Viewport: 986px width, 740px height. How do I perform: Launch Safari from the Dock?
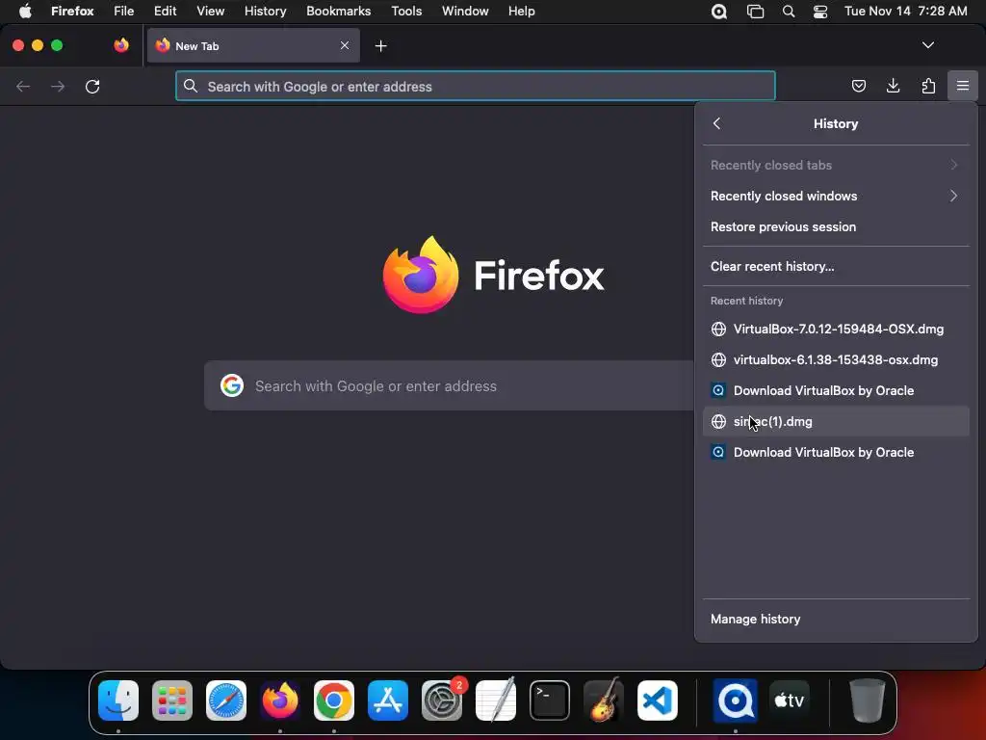point(226,700)
